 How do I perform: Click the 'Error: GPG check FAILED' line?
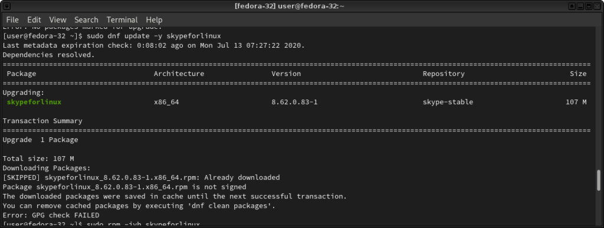coord(51,215)
